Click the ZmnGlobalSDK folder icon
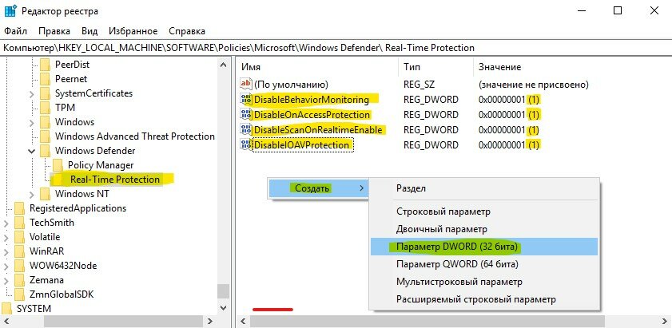 (19, 294)
